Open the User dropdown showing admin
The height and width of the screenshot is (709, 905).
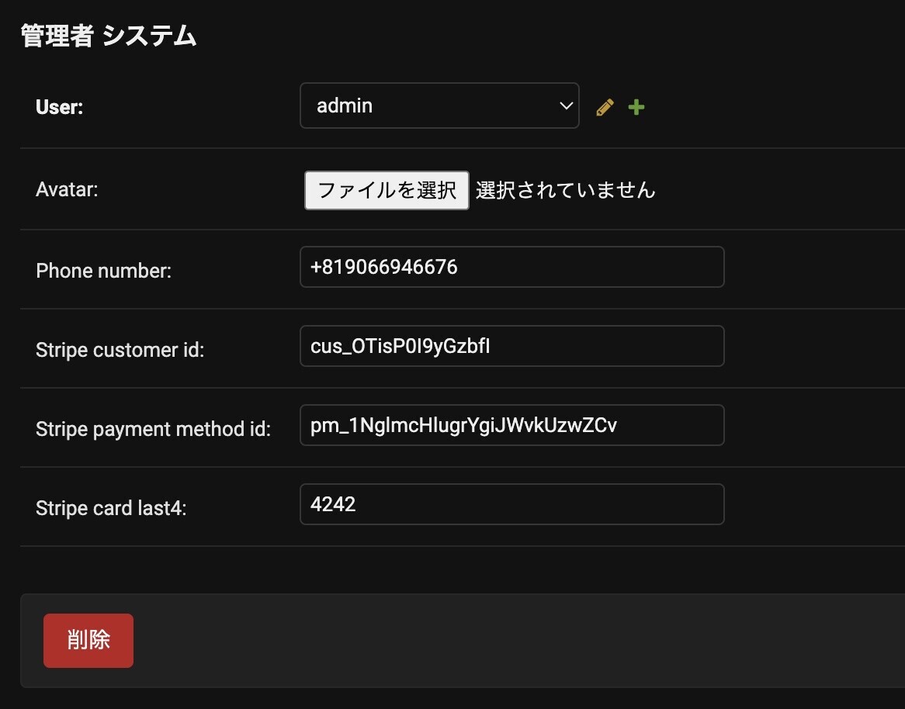click(439, 105)
